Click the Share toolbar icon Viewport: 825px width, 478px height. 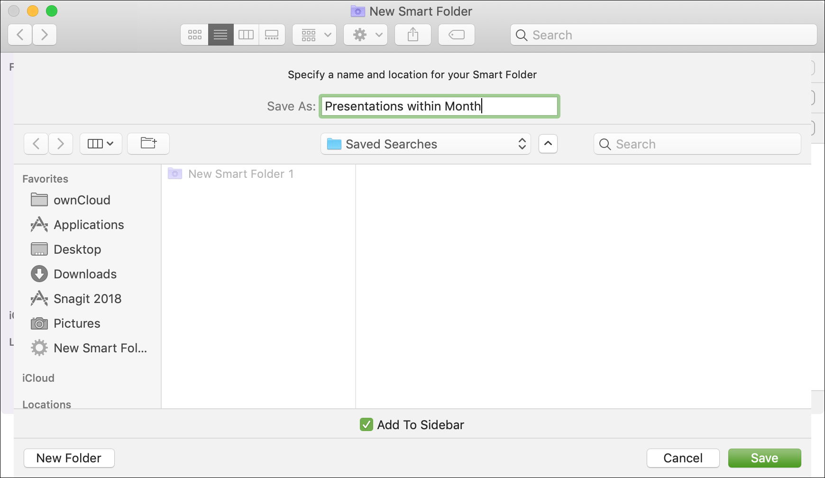coord(413,35)
